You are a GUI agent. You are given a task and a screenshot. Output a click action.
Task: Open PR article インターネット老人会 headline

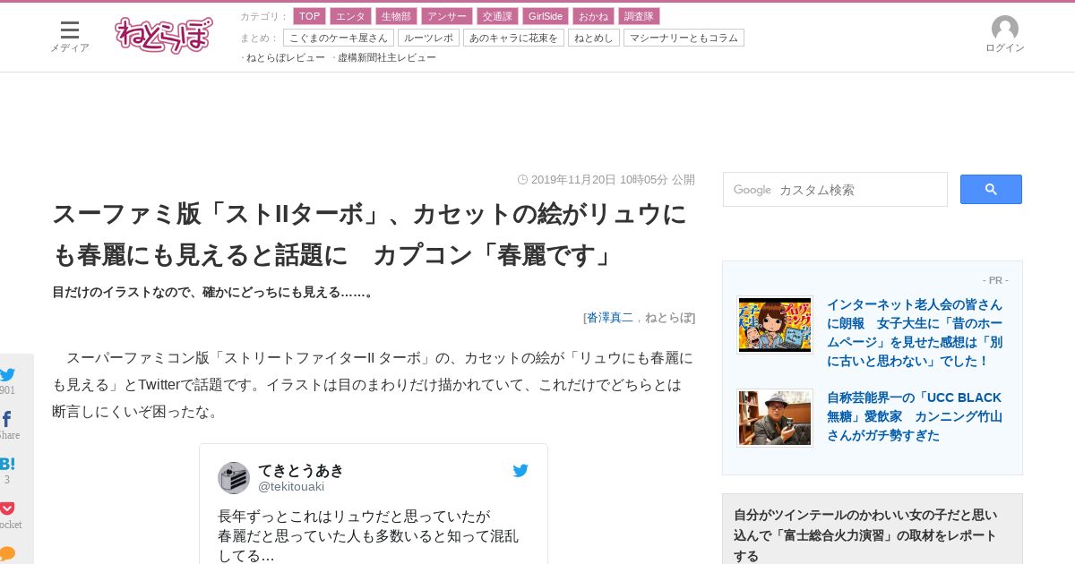[x=915, y=332]
